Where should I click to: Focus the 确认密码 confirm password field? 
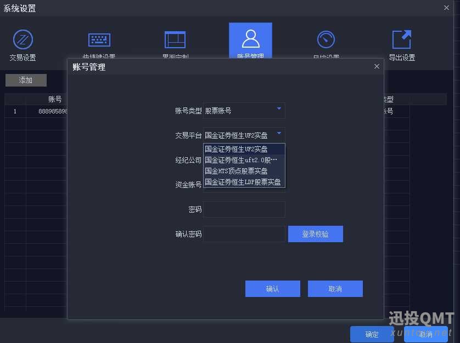pos(244,234)
